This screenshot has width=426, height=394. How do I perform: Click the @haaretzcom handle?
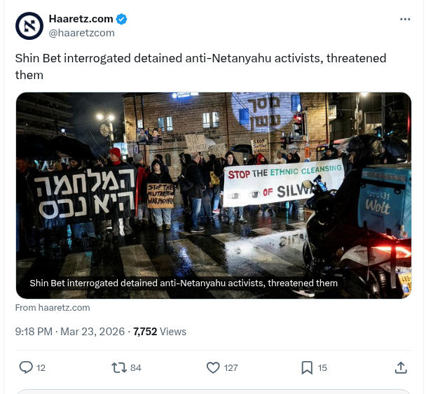(x=81, y=33)
